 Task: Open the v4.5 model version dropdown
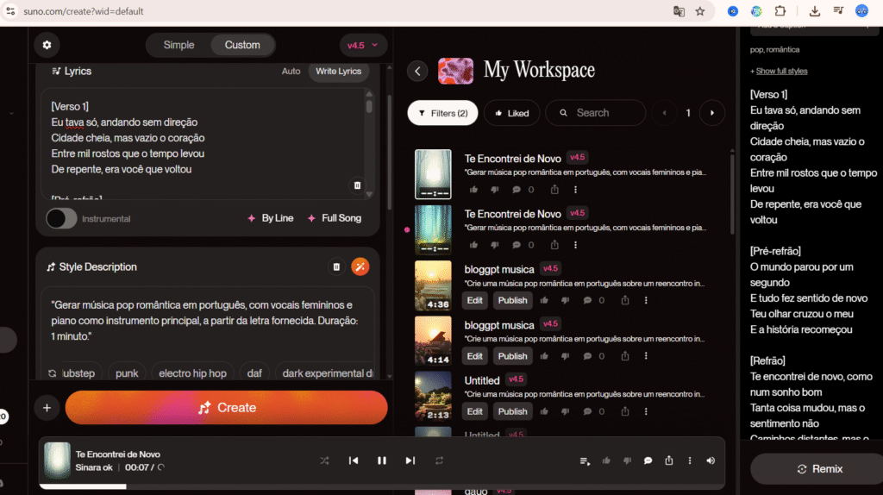[364, 45]
